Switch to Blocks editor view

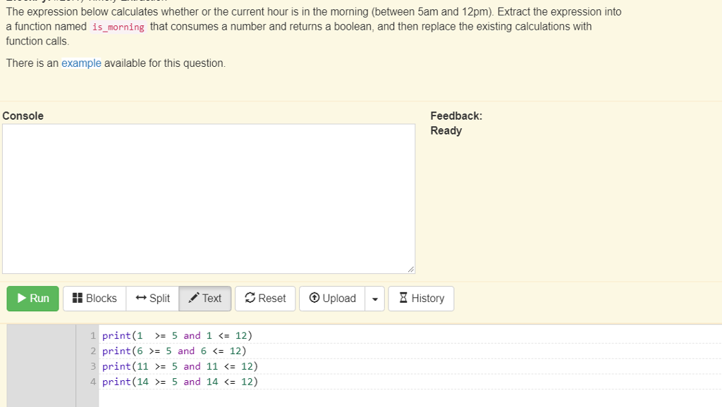point(94,299)
